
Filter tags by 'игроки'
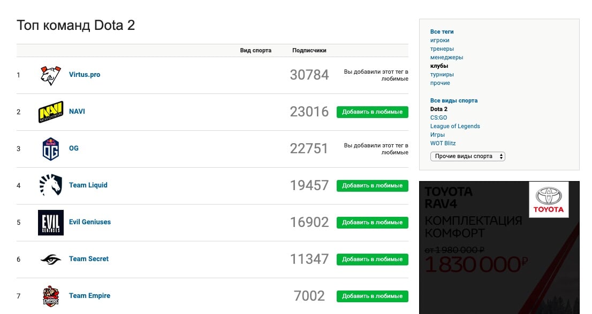click(x=439, y=40)
